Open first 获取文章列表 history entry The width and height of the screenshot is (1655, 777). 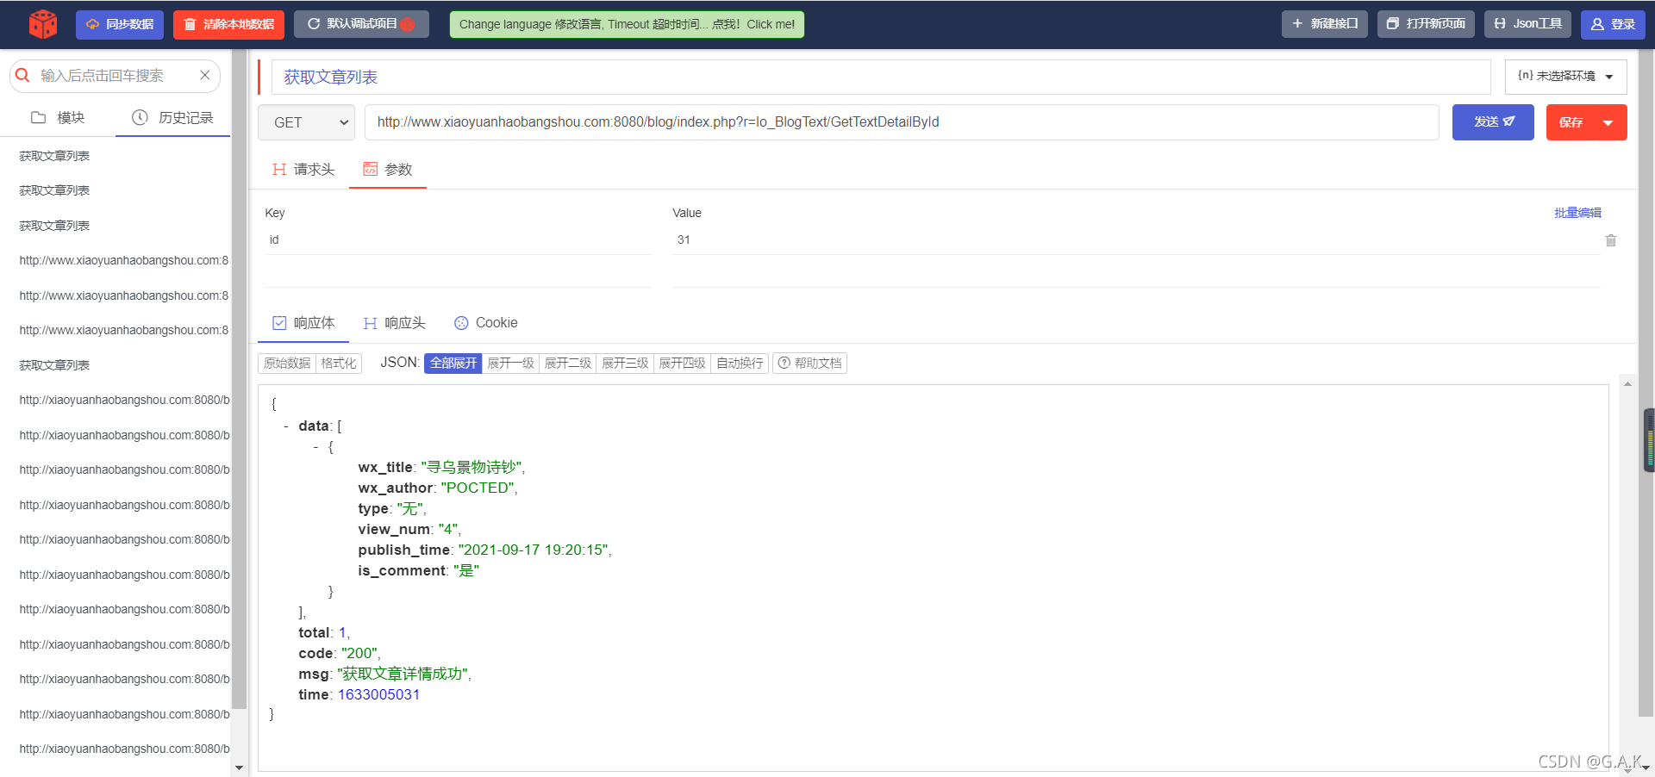point(54,156)
